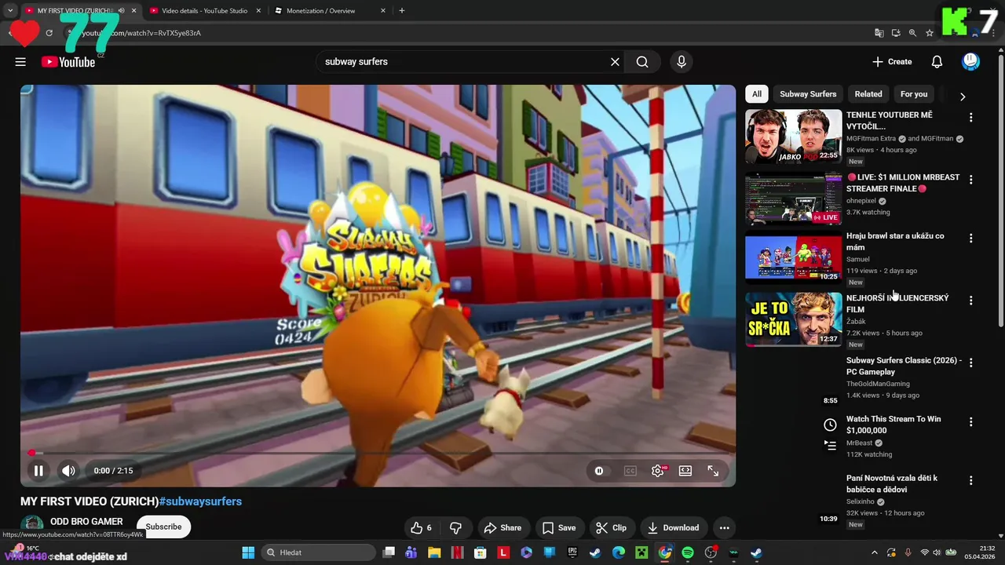
Task: Download the video
Action: 672,527
